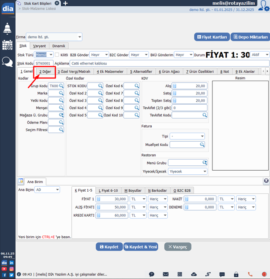Switch to the 2 Diğer tab

point(45,71)
